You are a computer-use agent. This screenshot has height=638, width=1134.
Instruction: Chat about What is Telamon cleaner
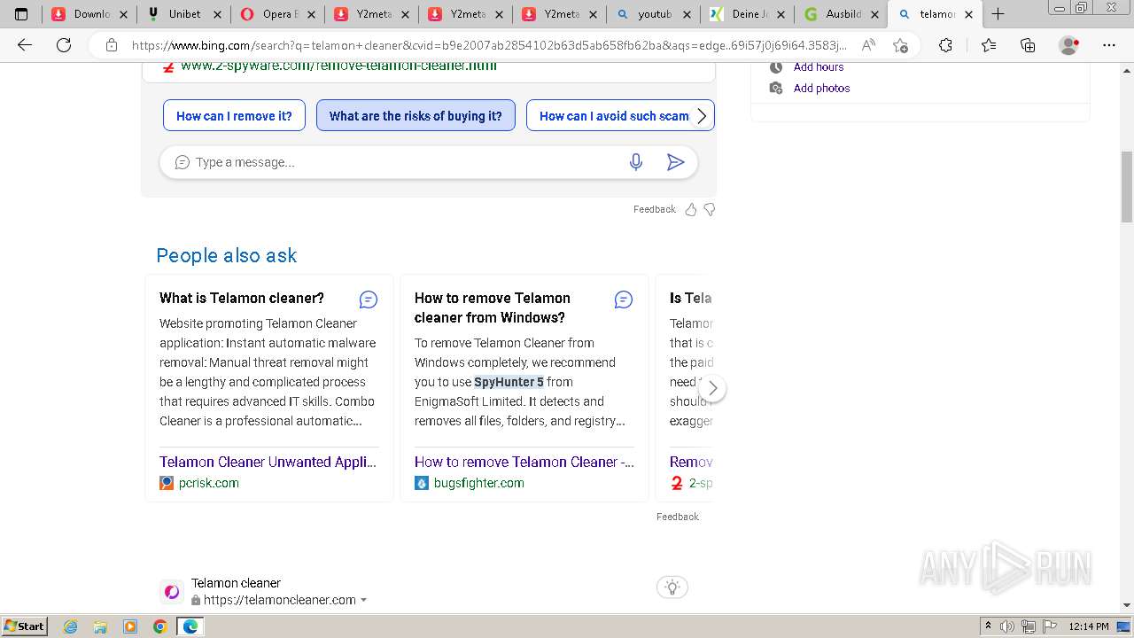(369, 300)
